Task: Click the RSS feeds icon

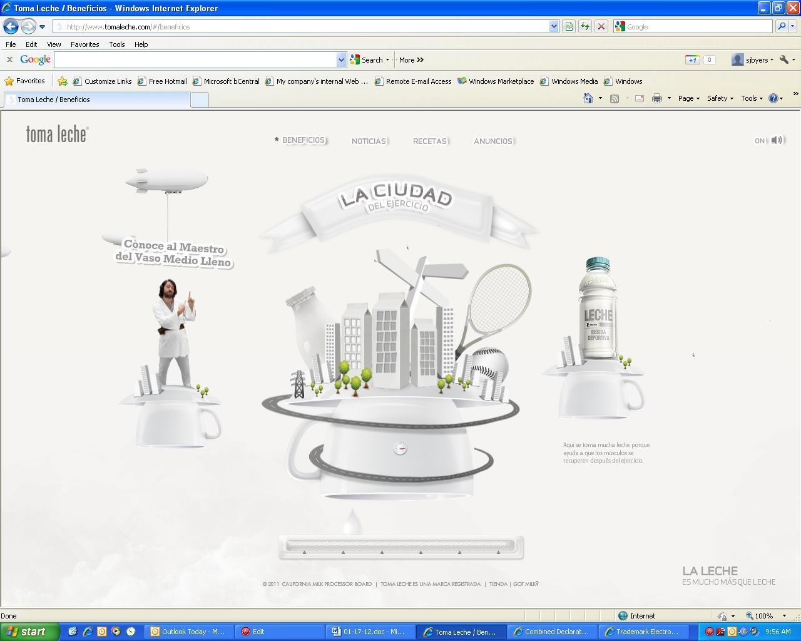Action: pyautogui.click(x=615, y=98)
